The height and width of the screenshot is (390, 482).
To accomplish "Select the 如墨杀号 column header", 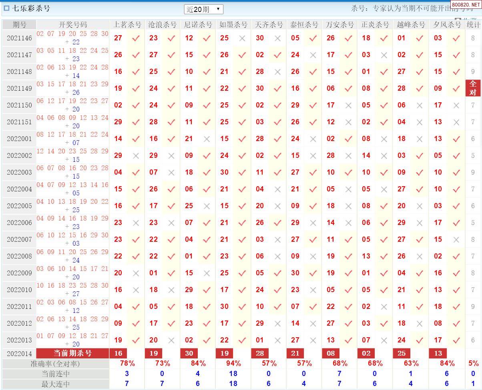I will pos(233,25).
